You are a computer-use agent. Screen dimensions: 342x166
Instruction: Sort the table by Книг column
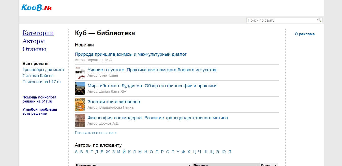click(269, 164)
